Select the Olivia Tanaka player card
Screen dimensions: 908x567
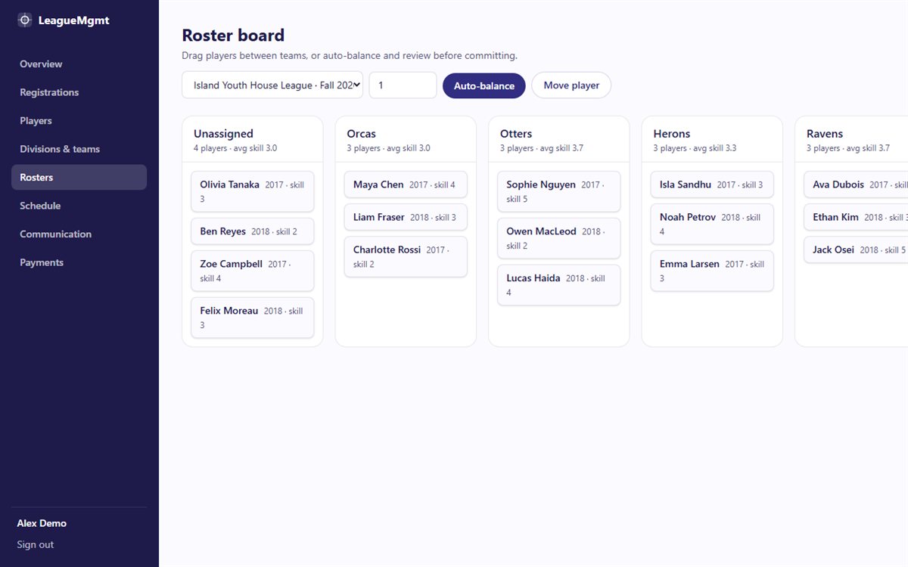click(253, 191)
